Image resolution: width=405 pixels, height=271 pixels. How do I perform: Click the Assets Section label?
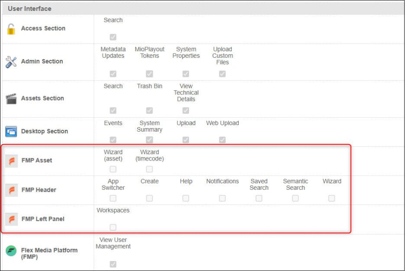coord(42,98)
